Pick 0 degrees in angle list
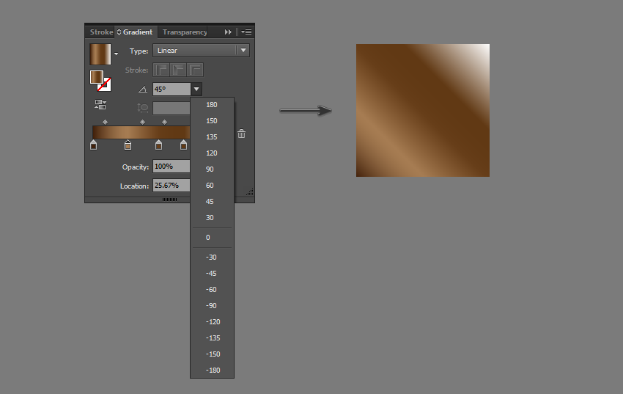 [x=208, y=238]
